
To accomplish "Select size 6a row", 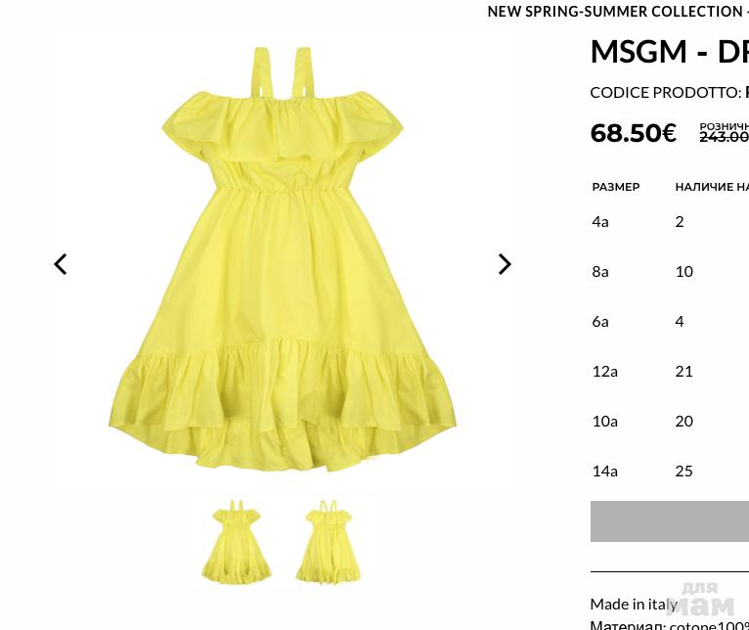I will point(670,321).
